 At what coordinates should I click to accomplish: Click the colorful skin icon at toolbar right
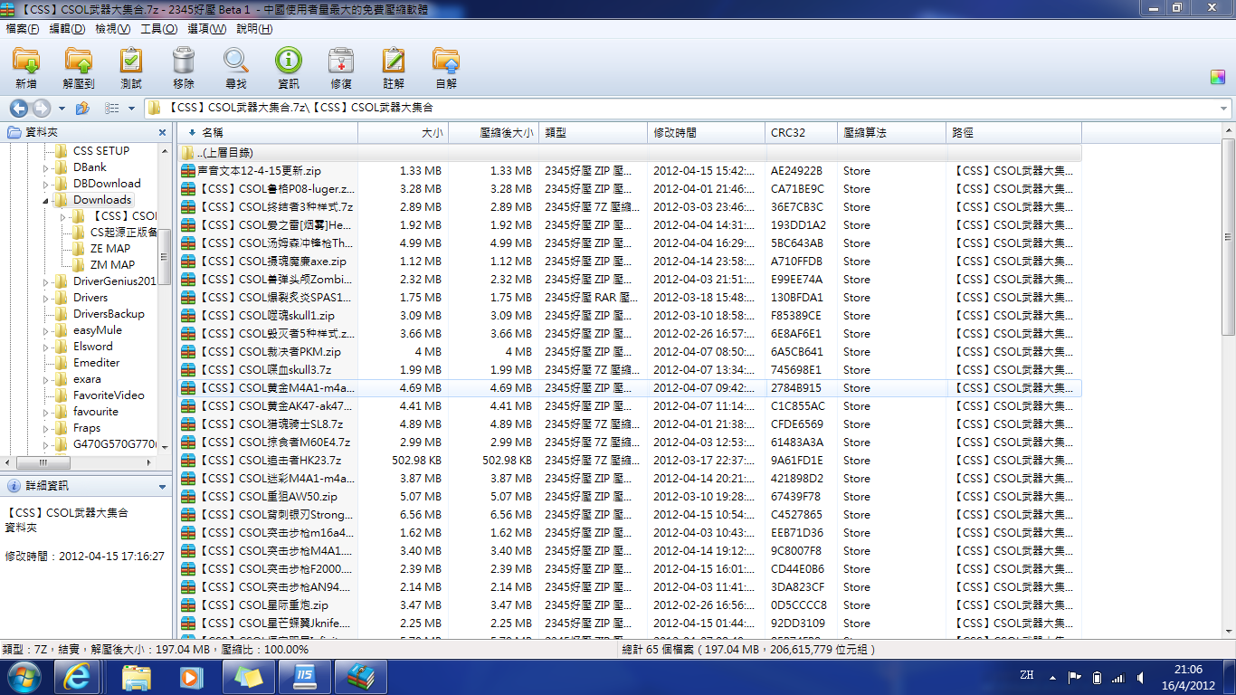click(1217, 77)
